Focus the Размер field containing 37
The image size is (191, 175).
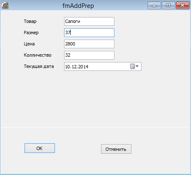(89, 32)
